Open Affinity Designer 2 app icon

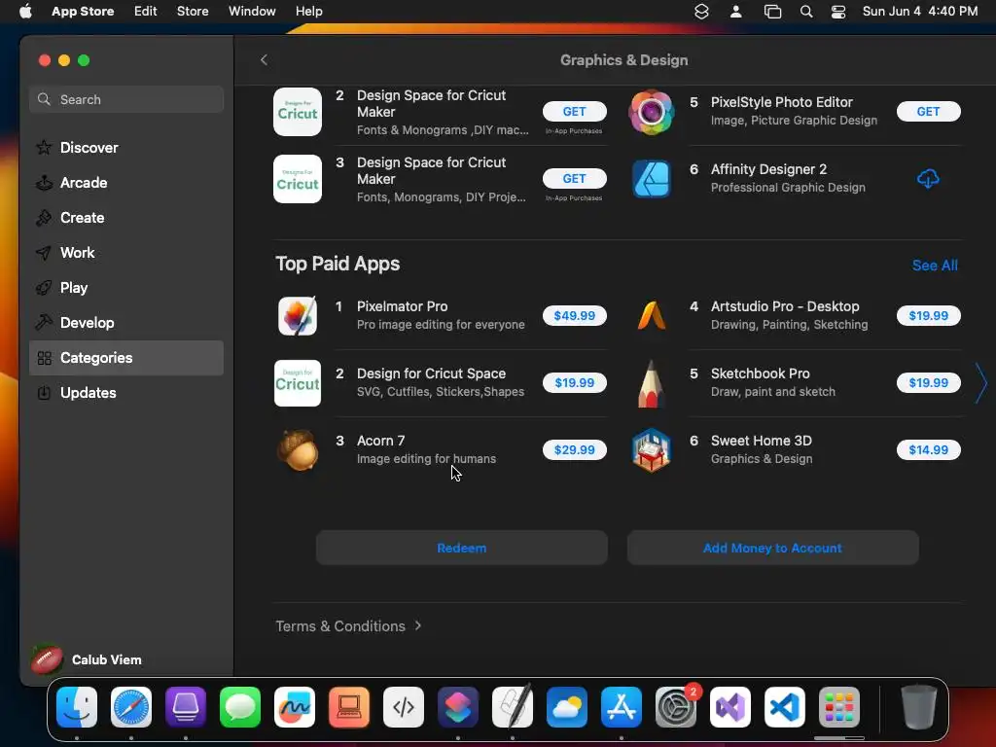pos(651,179)
